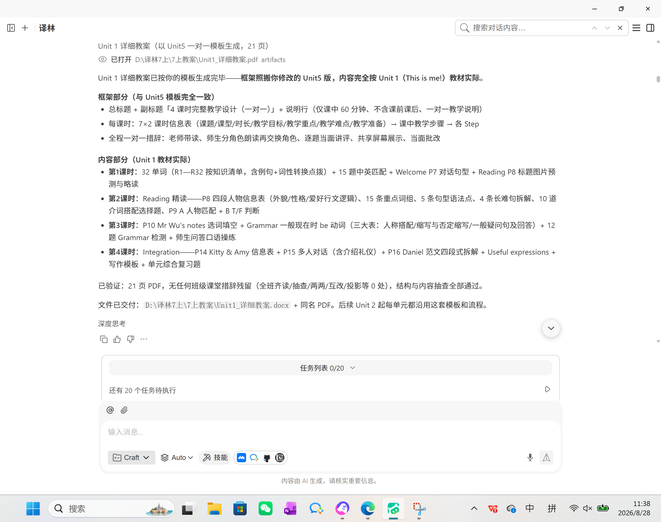Open Microsoft Store from taskbar
The height and width of the screenshot is (522, 661).
click(x=240, y=509)
